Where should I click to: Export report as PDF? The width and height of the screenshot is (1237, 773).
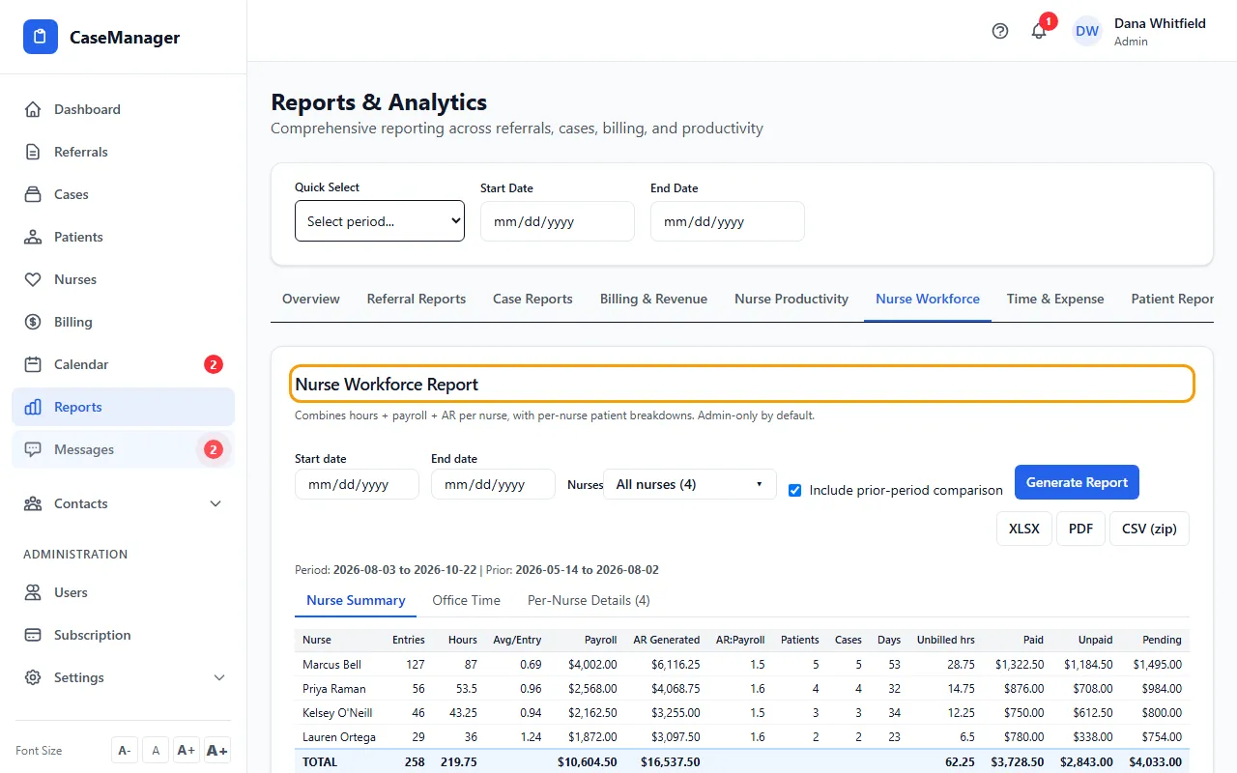(x=1080, y=529)
